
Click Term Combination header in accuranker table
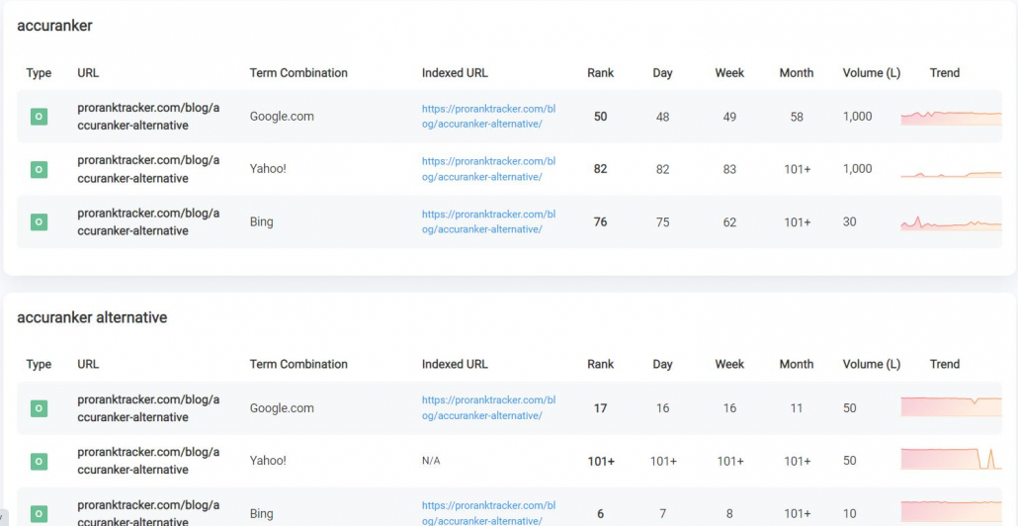pyautogui.click(x=298, y=73)
